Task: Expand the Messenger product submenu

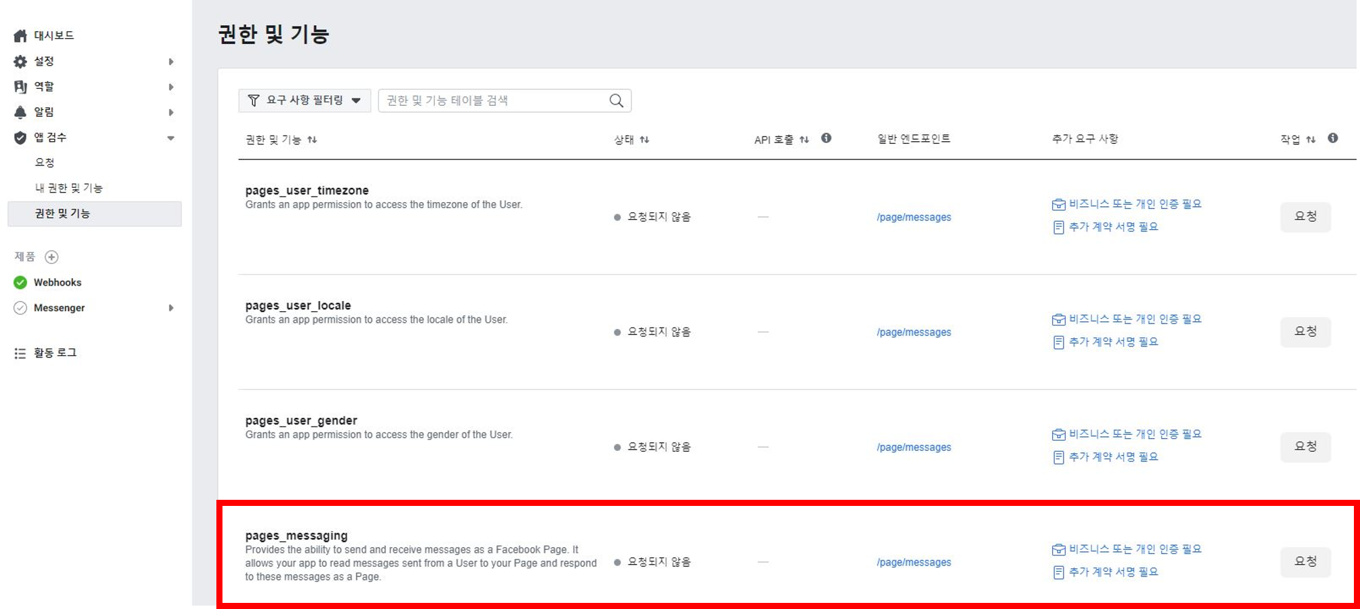Action: point(170,308)
